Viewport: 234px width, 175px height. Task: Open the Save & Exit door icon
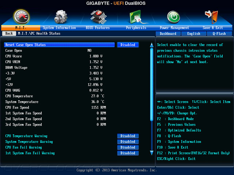click(212, 17)
